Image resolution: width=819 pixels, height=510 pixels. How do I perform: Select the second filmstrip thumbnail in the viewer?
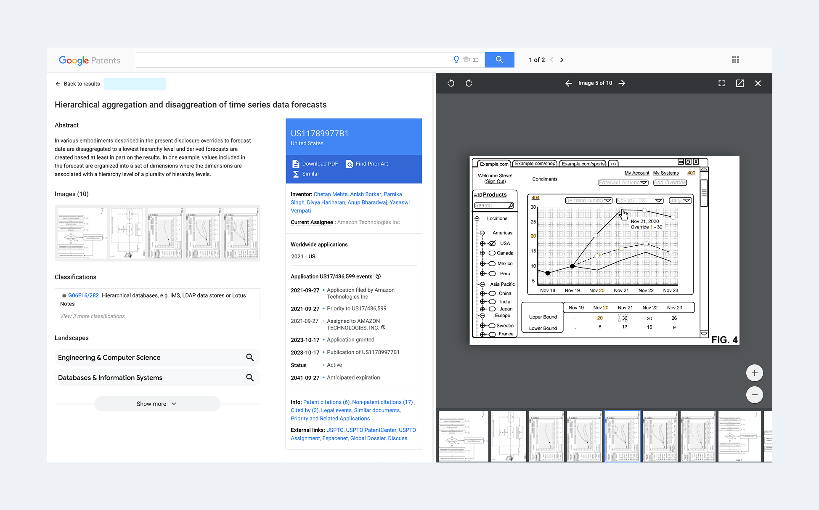509,436
